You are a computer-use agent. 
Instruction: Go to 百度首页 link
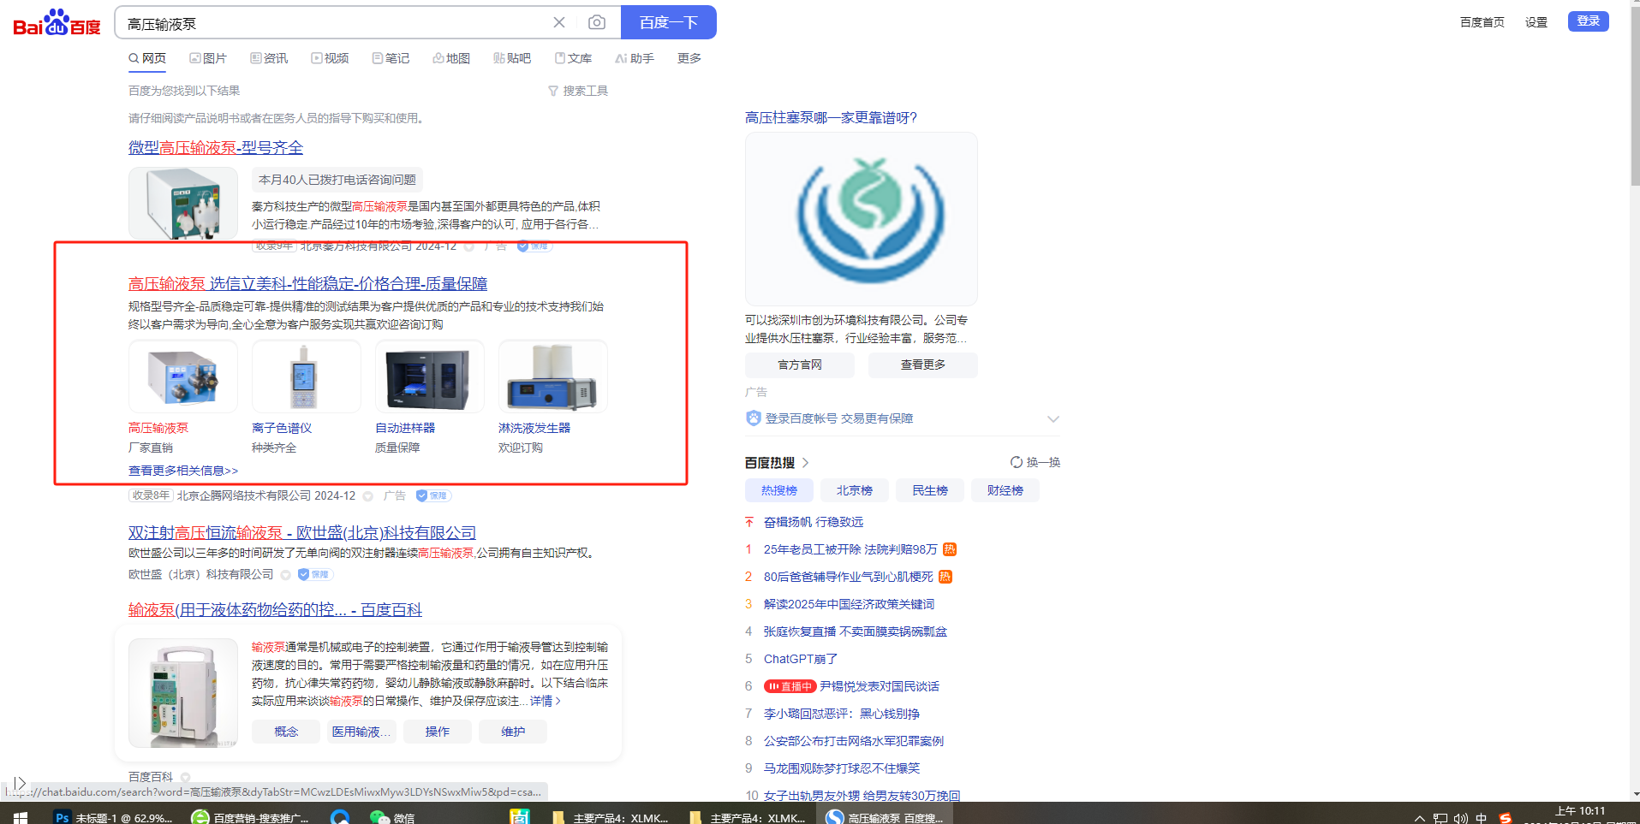tap(1482, 22)
